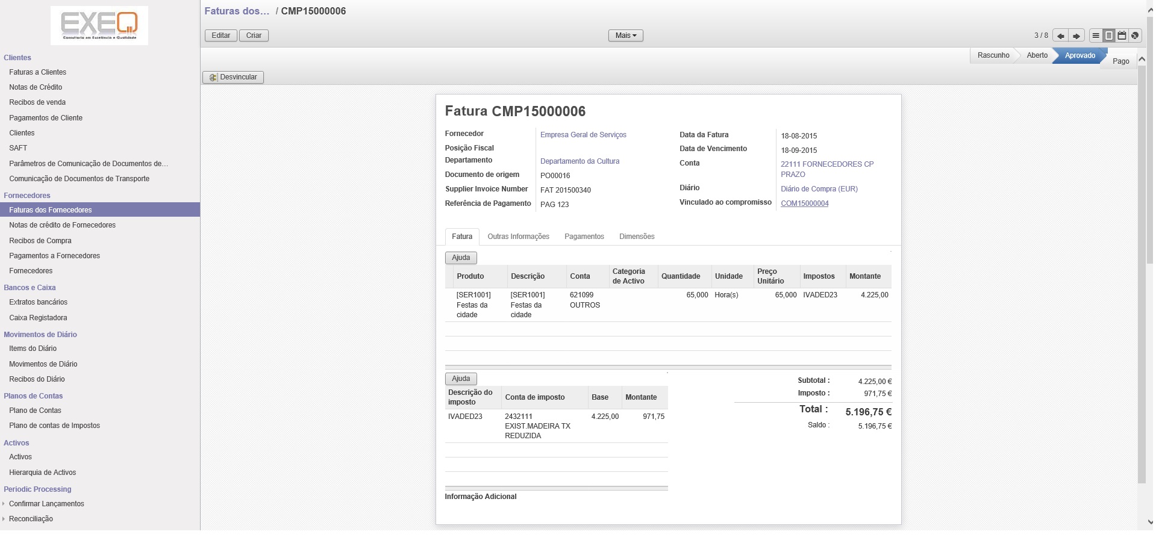Open Departamento da Cultura link

click(580, 161)
